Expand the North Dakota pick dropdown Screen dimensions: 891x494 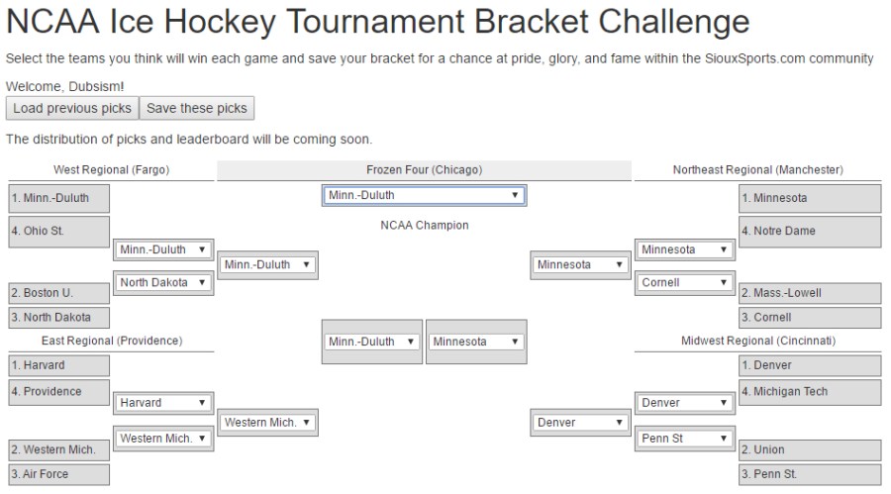pyautogui.click(x=163, y=282)
